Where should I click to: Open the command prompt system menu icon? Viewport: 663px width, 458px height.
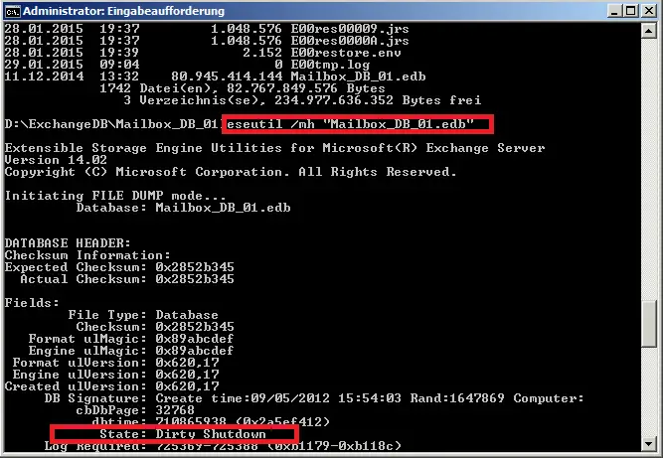[12, 11]
